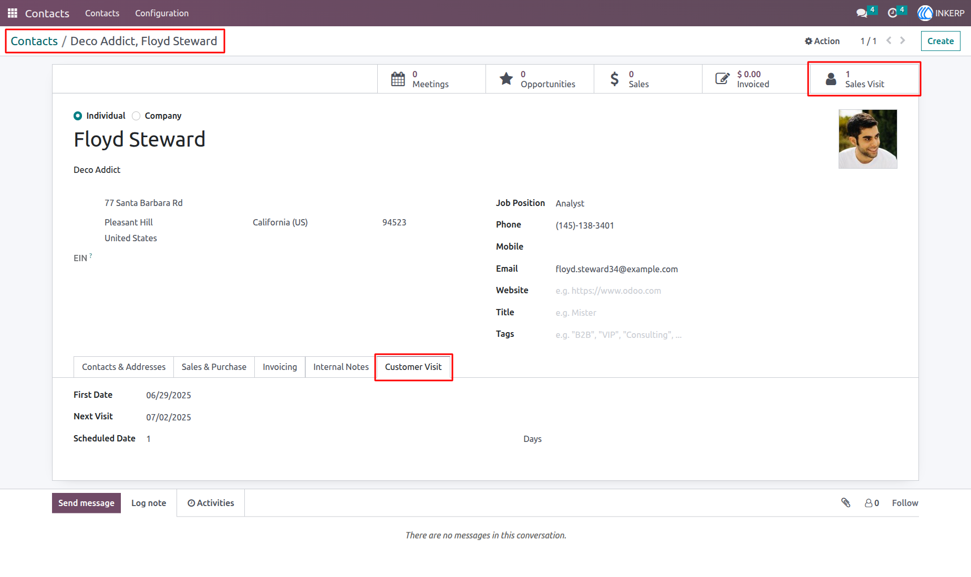Open the Configuration menu
Image resolution: width=971 pixels, height=577 pixels.
[162, 13]
